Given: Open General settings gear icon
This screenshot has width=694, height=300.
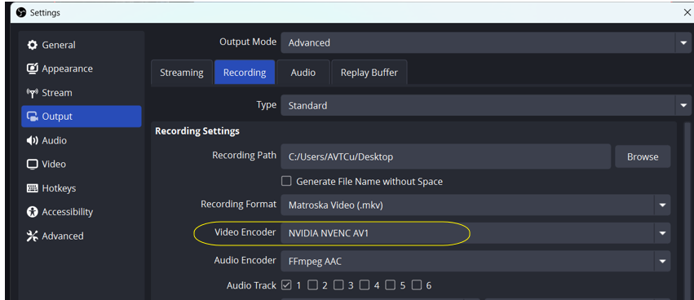Looking at the screenshot, I should click(33, 45).
